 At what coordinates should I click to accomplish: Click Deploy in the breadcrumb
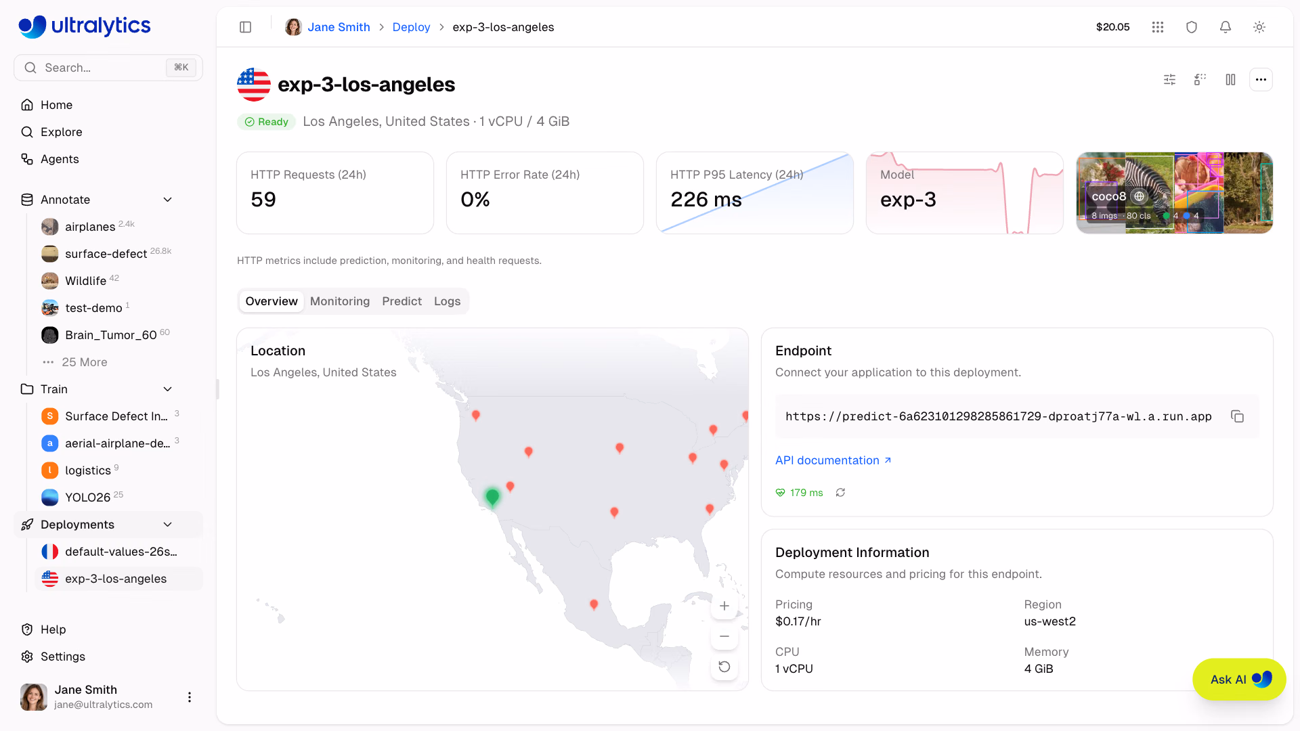[411, 27]
